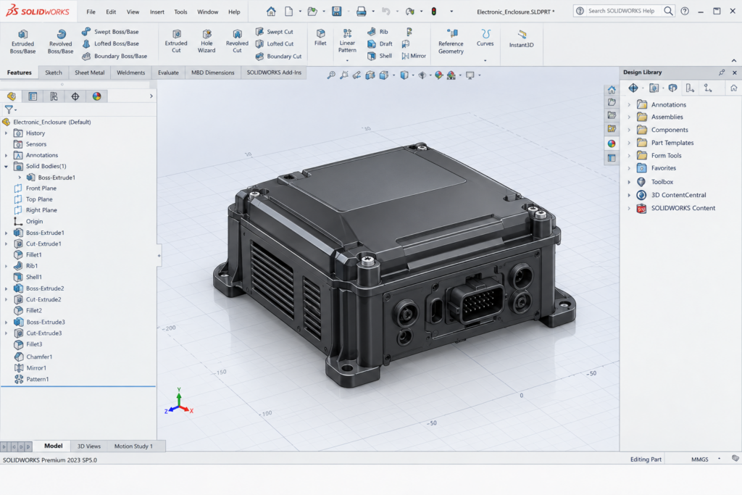Open the Evaluate tab
The height and width of the screenshot is (495, 742).
pos(168,72)
